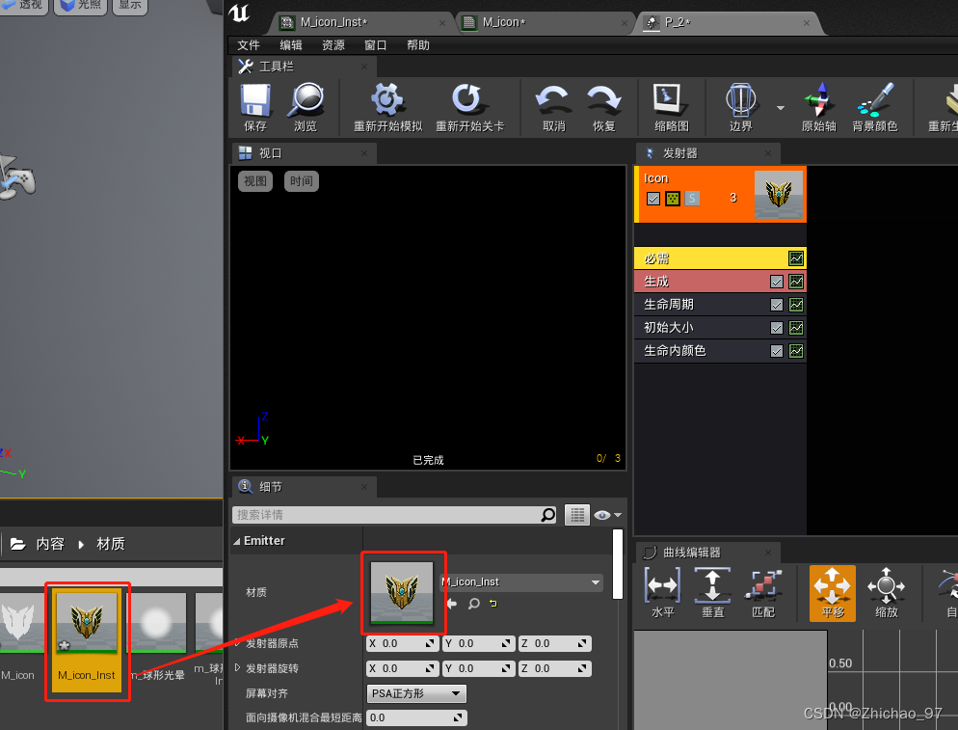Click 重新开始关卡 restart level icon
The height and width of the screenshot is (730, 958).
pyautogui.click(x=469, y=107)
